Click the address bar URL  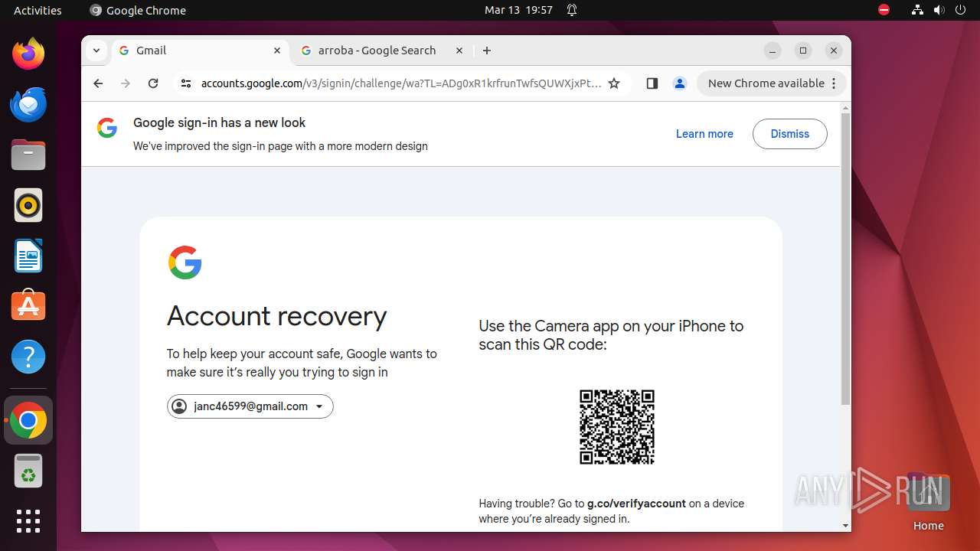pyautogui.click(x=401, y=83)
